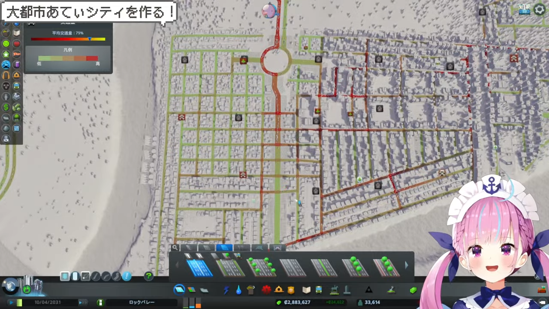Toggle road filter with bus icon

pyautogui.click(x=237, y=256)
